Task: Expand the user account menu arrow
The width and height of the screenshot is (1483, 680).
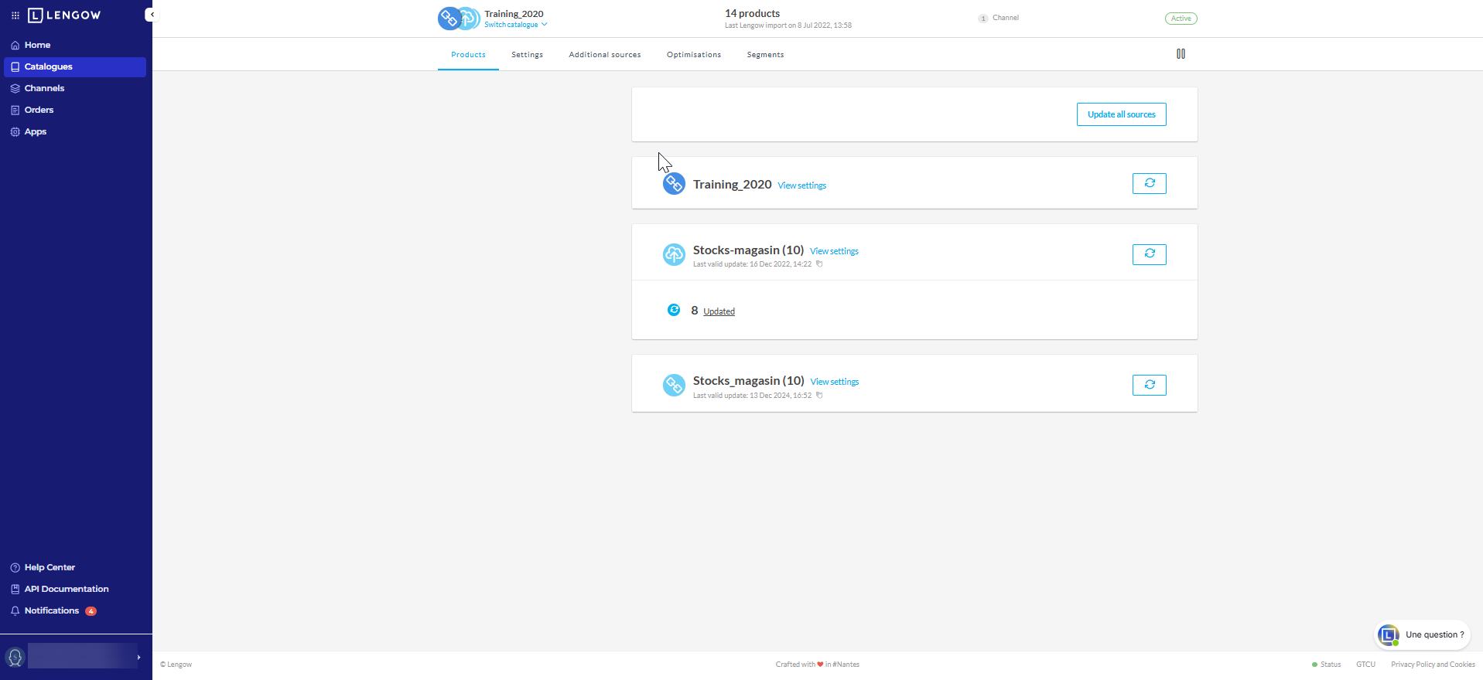Action: (x=138, y=658)
